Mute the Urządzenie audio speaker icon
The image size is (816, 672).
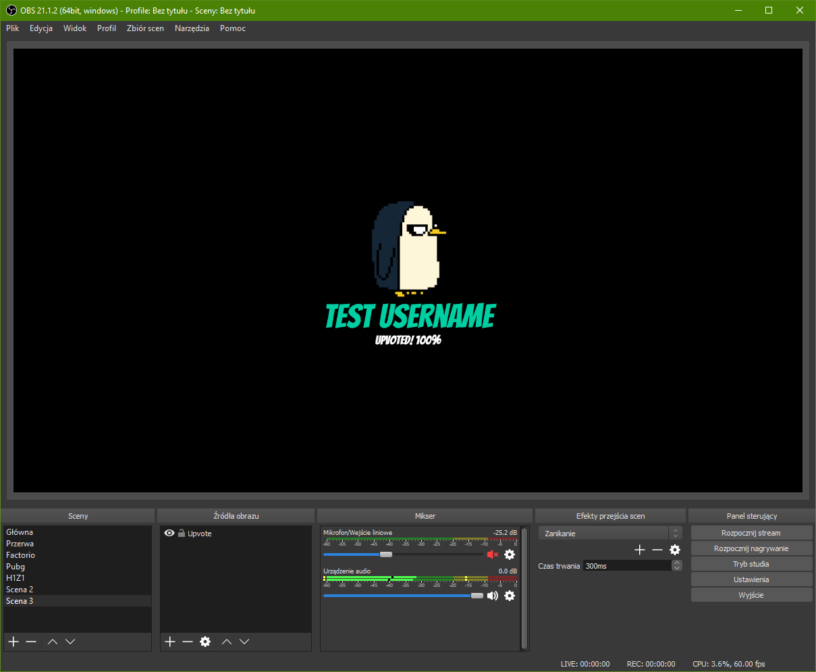[492, 596]
